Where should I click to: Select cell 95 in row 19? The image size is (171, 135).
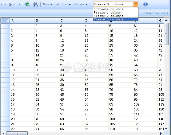pos(121,114)
